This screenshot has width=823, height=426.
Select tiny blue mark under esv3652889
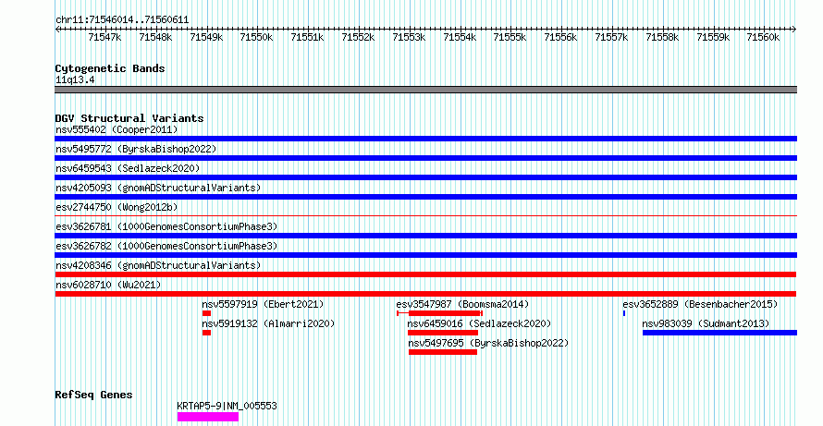pos(624,313)
